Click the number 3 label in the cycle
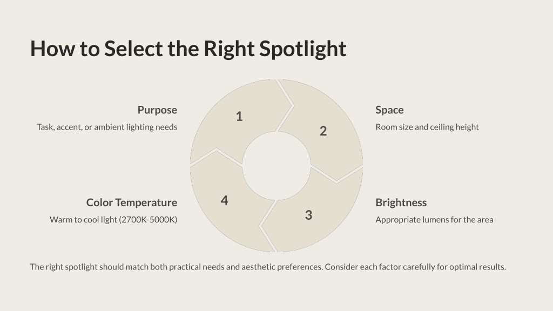553x311 pixels. click(308, 215)
